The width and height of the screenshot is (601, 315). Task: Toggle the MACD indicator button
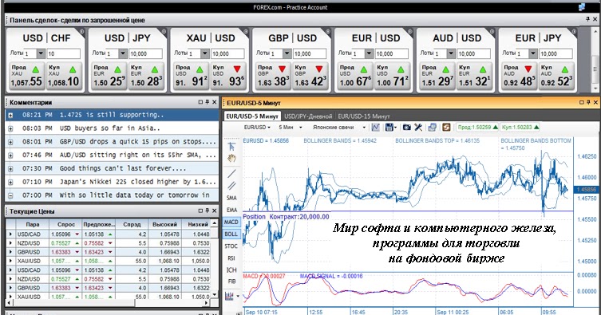click(231, 222)
